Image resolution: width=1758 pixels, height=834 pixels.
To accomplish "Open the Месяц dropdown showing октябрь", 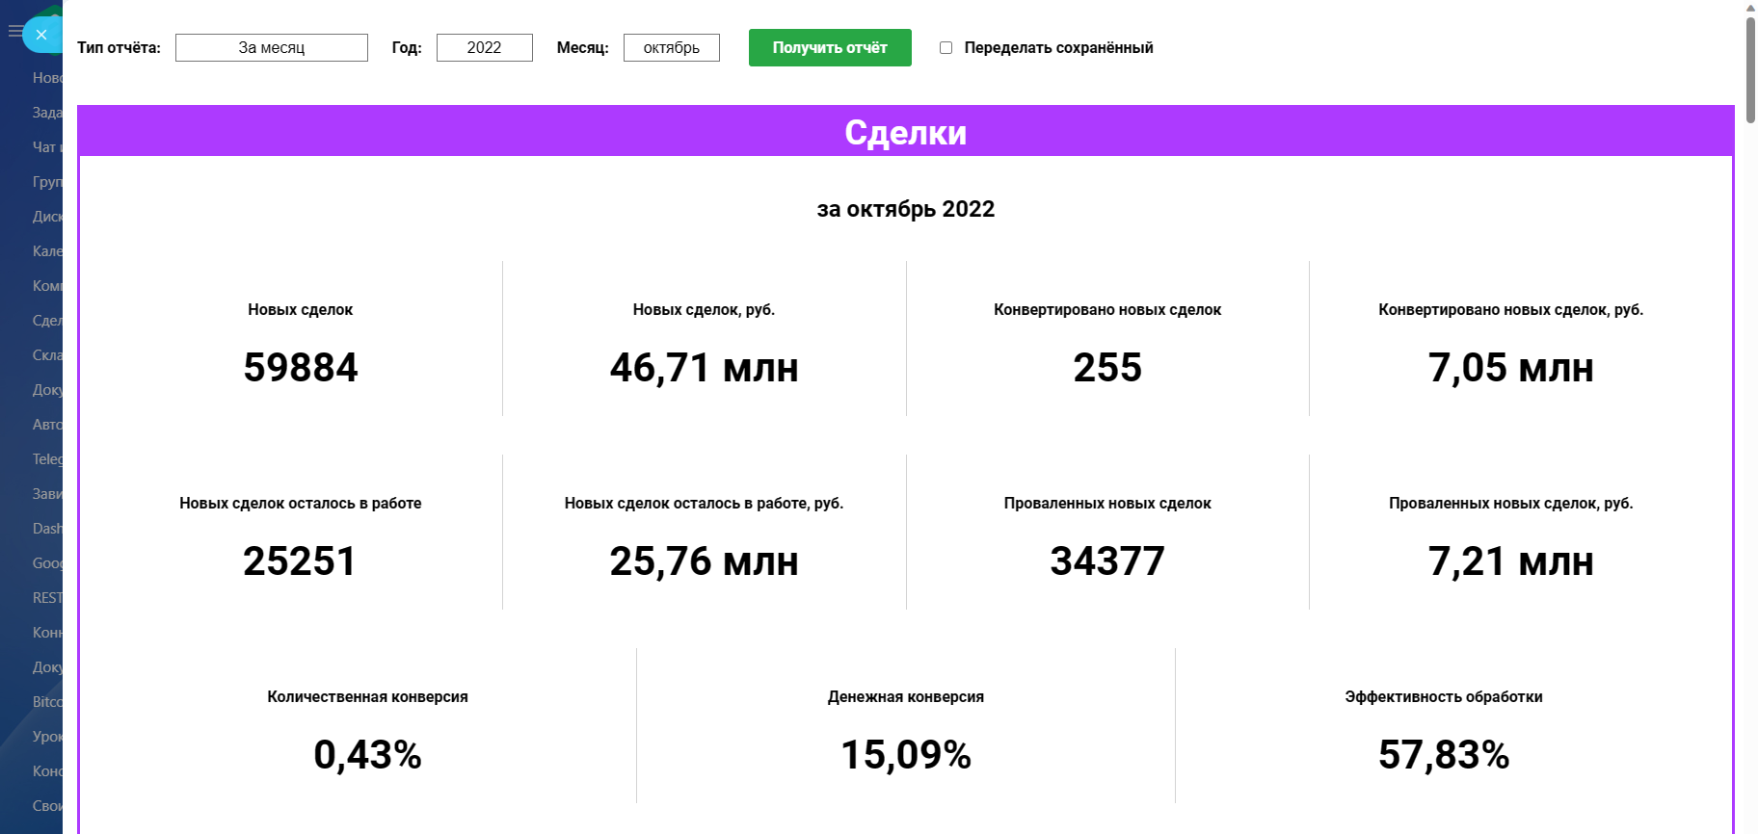I will pos(671,47).
